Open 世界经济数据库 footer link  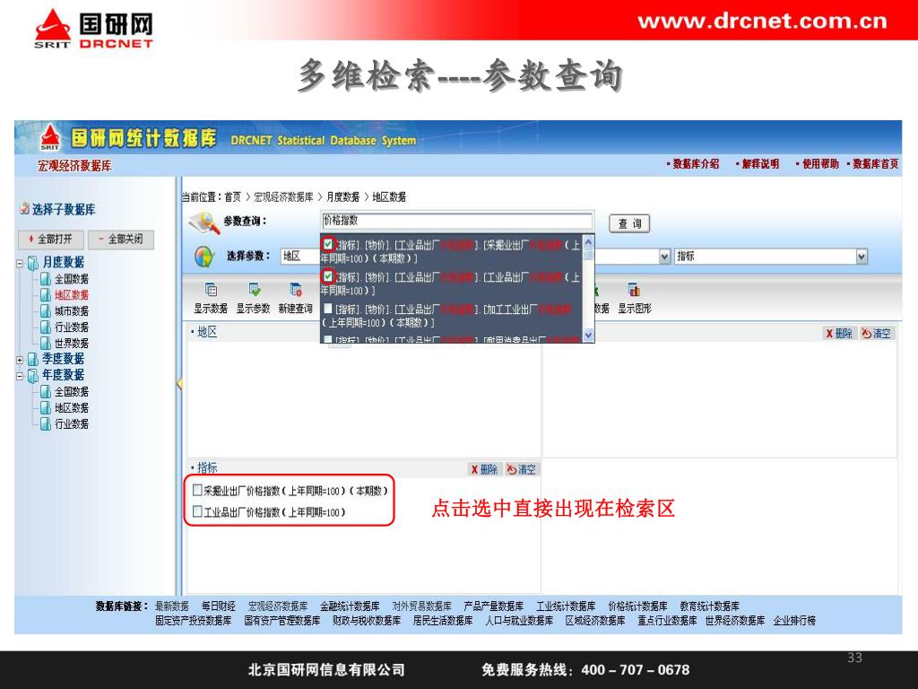pos(735,621)
